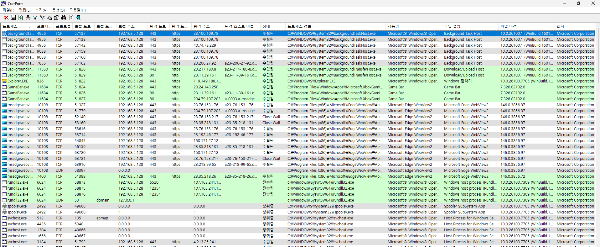Select remote address 119.149.188.1 cell
This screenshot has width=600, height=247.
(x=207, y=81)
